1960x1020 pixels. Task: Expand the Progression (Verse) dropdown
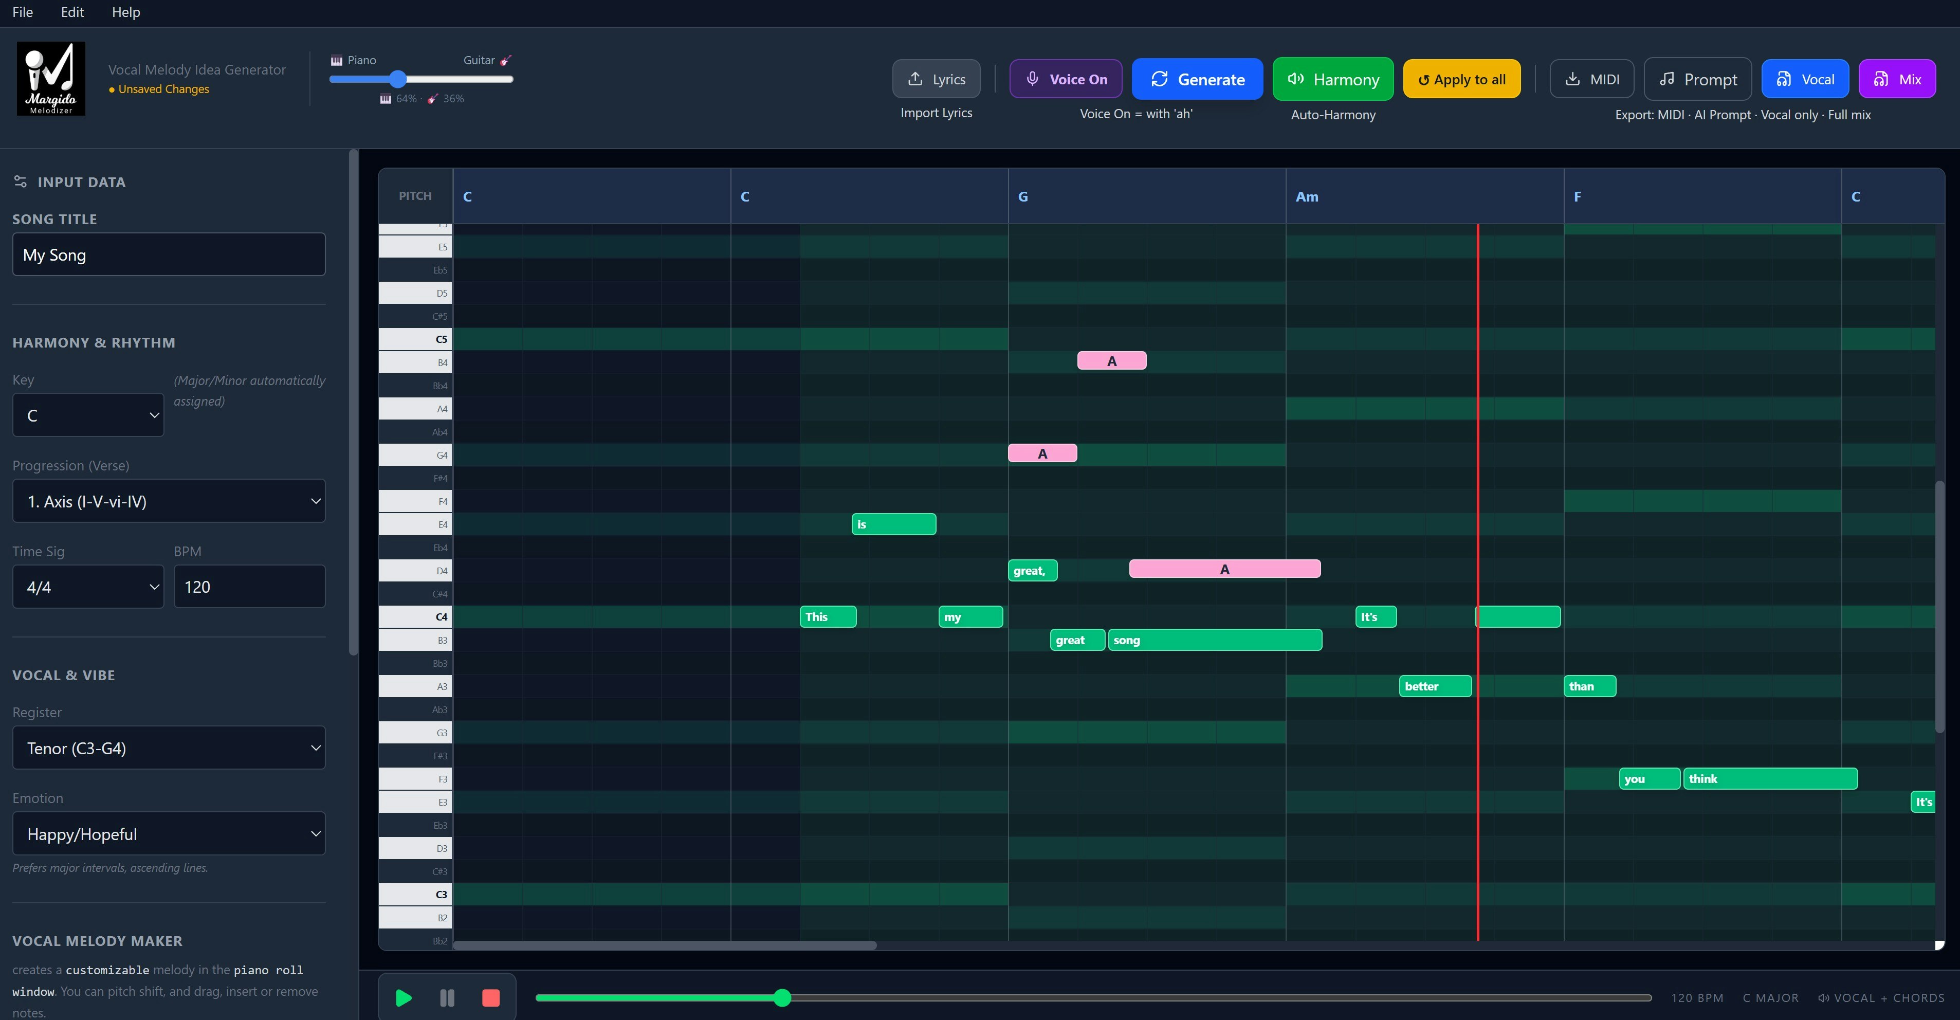coord(169,501)
